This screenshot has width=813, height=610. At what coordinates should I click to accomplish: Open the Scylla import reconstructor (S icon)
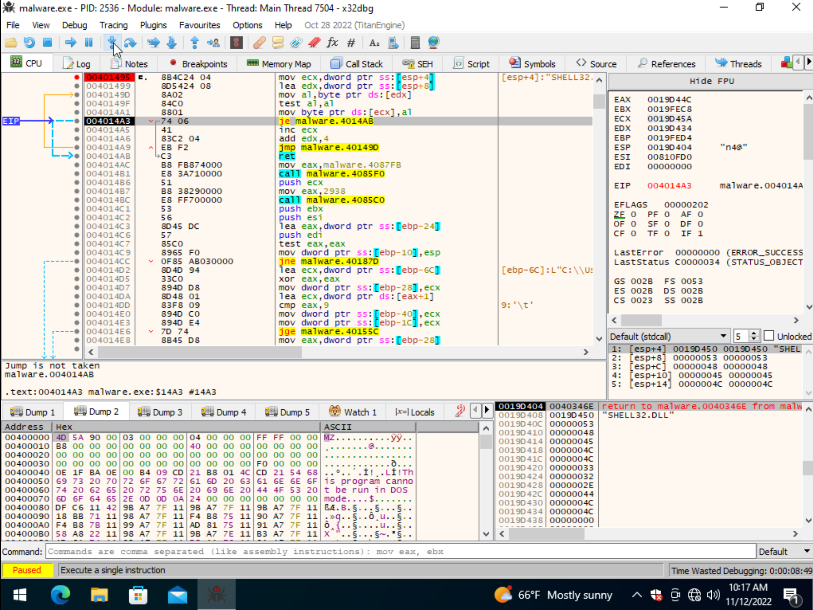pyautogui.click(x=237, y=42)
